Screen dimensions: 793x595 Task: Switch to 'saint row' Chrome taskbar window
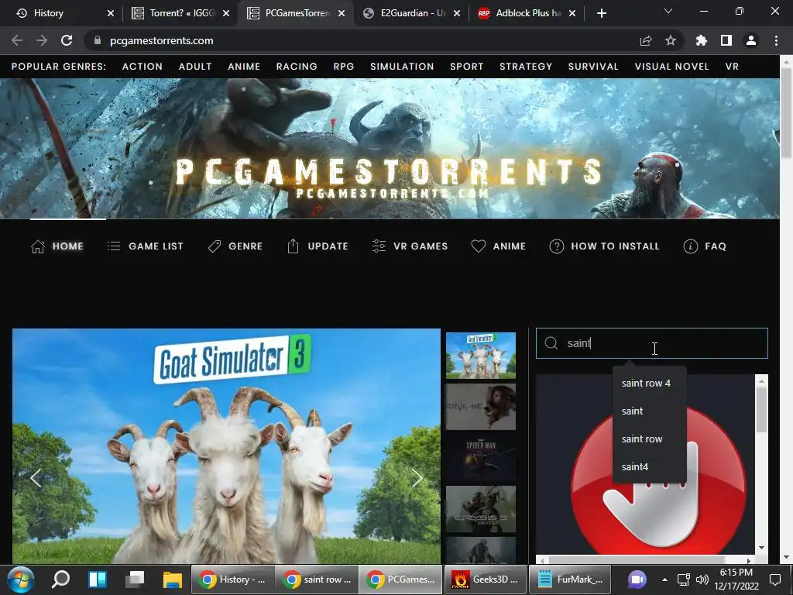(x=317, y=580)
